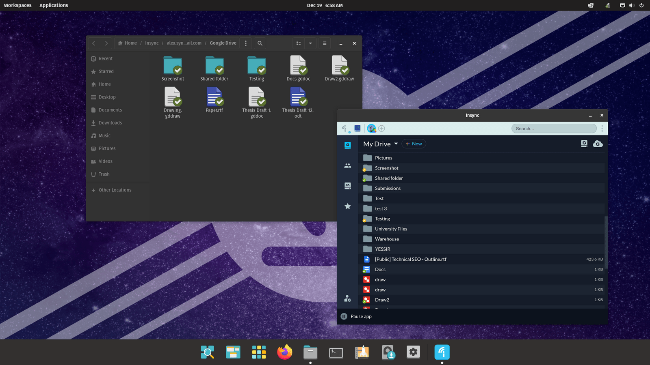
Task: Click inside the Insync search field
Action: tap(554, 128)
